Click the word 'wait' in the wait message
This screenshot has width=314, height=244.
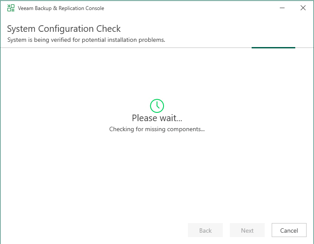coord(170,118)
